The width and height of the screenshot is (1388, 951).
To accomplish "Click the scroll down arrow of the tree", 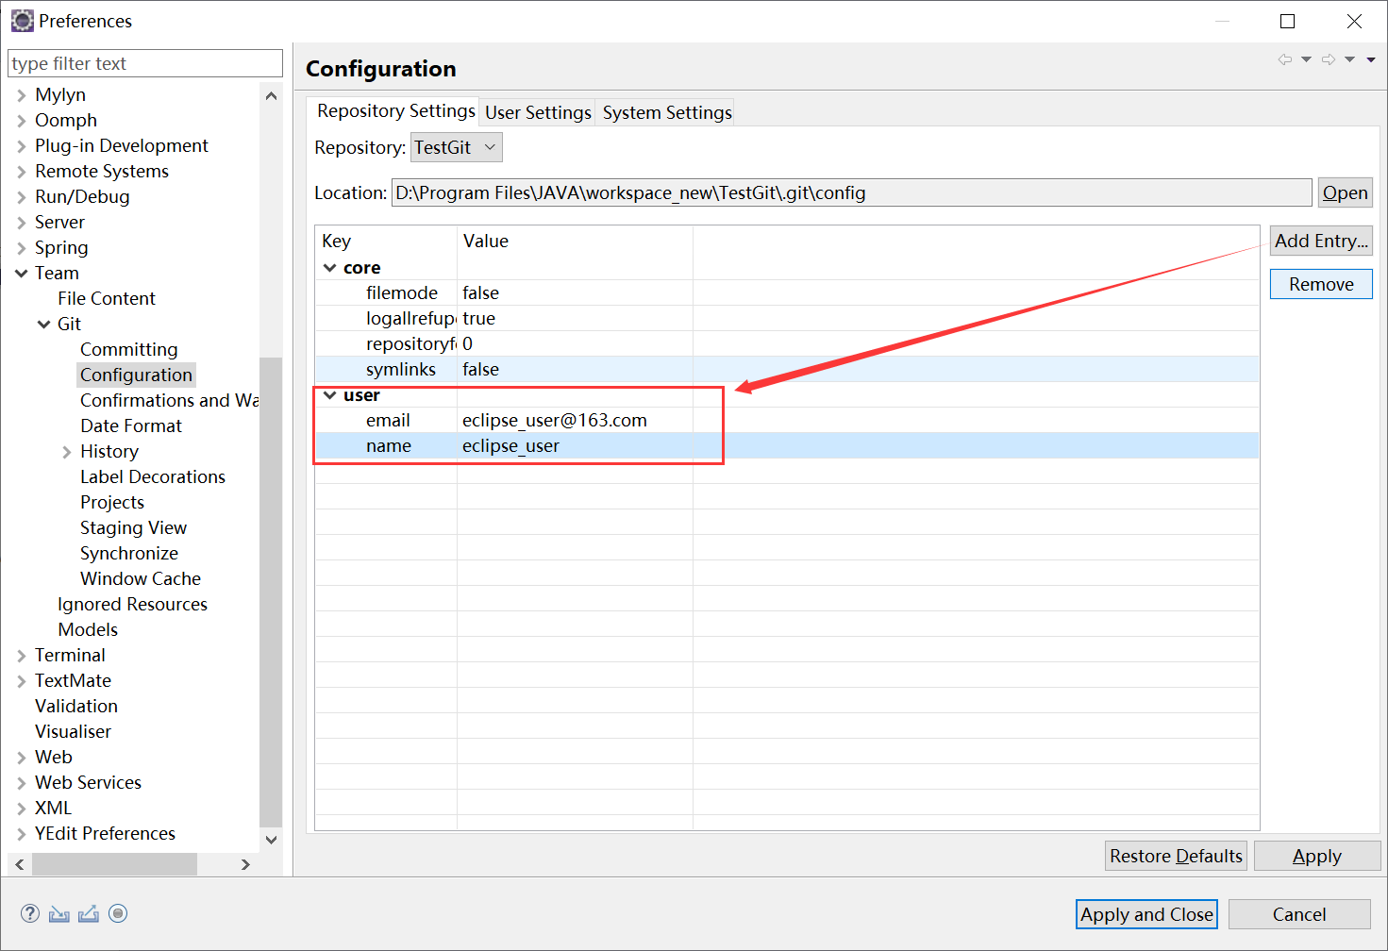I will pos(271,839).
